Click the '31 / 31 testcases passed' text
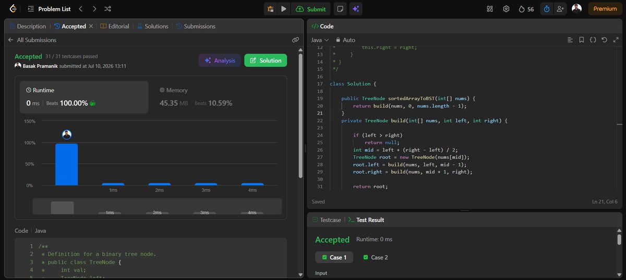Screen dimensions: 626x280 pos(71,56)
